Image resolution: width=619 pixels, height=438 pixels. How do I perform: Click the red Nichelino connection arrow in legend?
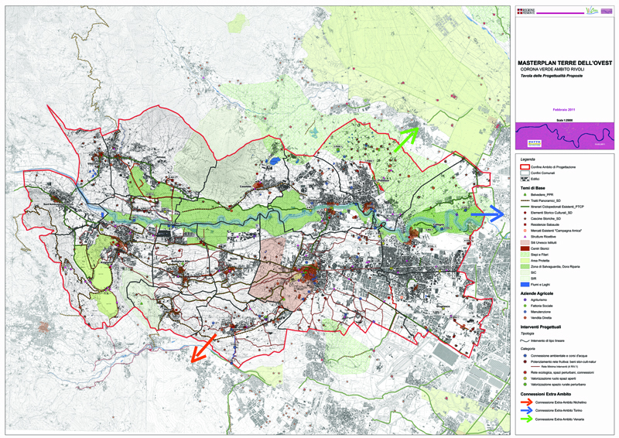click(527, 402)
